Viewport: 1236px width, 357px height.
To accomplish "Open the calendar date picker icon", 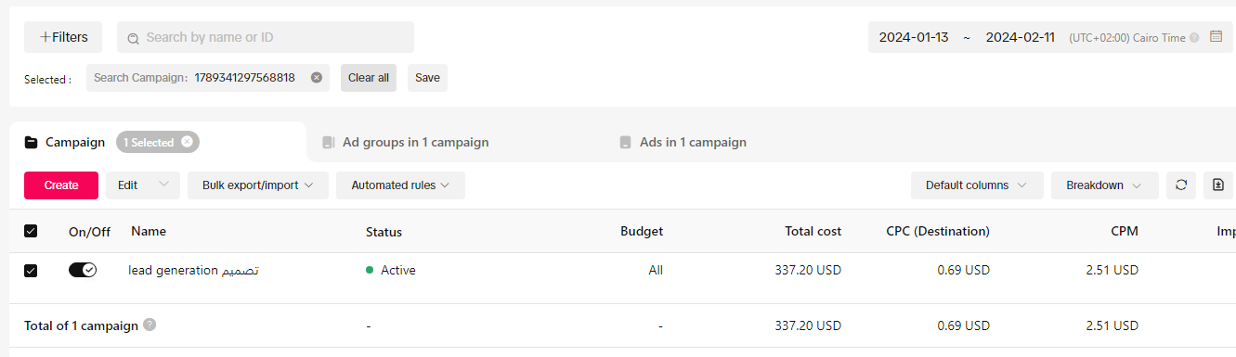I will pos(1216,37).
